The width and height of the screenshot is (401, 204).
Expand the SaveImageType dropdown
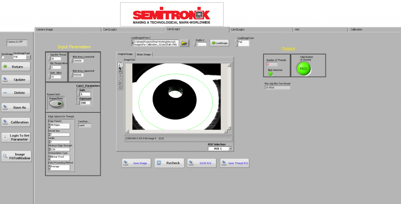pyautogui.click(x=28, y=57)
